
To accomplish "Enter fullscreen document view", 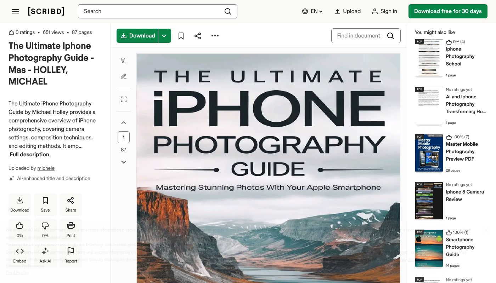I will tap(124, 99).
